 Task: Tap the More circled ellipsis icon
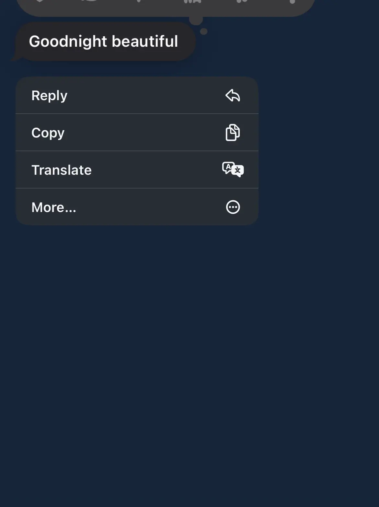pos(233,207)
